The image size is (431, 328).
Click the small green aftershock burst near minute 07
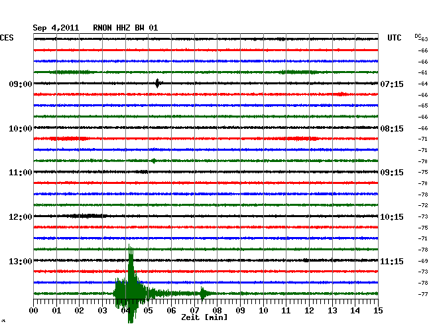[x=203, y=293]
